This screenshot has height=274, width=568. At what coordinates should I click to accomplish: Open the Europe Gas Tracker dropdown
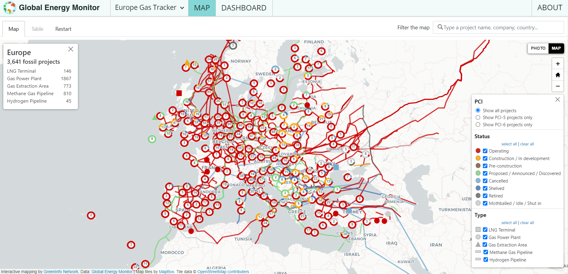point(149,8)
